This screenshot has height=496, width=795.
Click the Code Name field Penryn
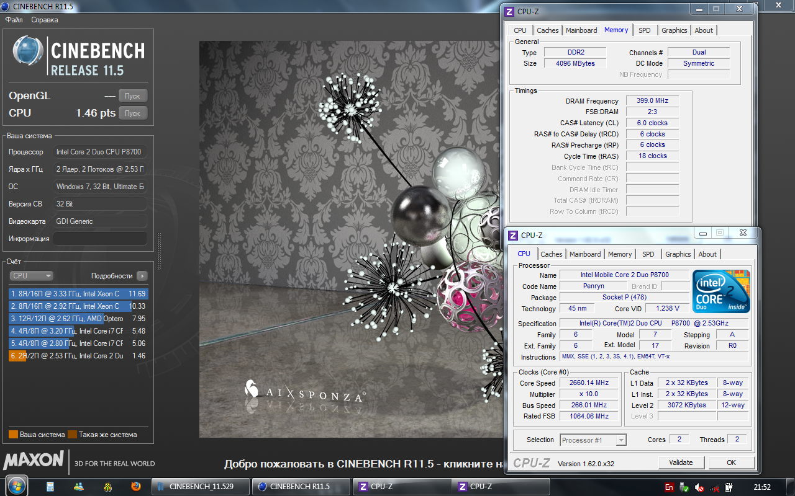(x=594, y=286)
